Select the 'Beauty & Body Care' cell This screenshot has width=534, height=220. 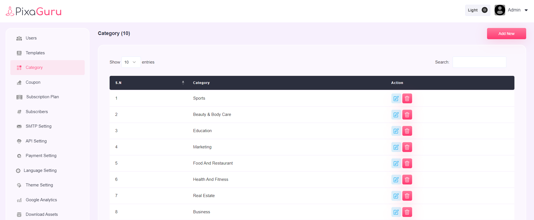pos(212,114)
